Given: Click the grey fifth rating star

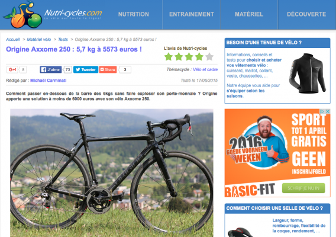Looking at the screenshot, I should pyautogui.click(x=209, y=57).
